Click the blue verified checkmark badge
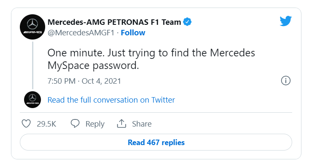Viewport: 312px width, 164px height. point(187,22)
